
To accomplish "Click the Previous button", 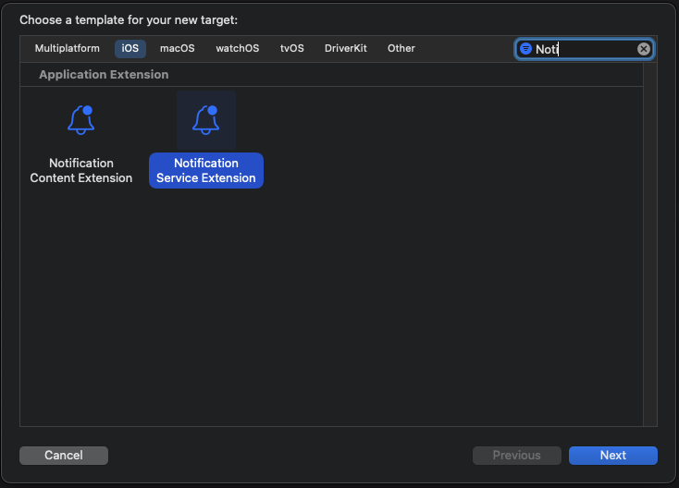I will coord(516,456).
